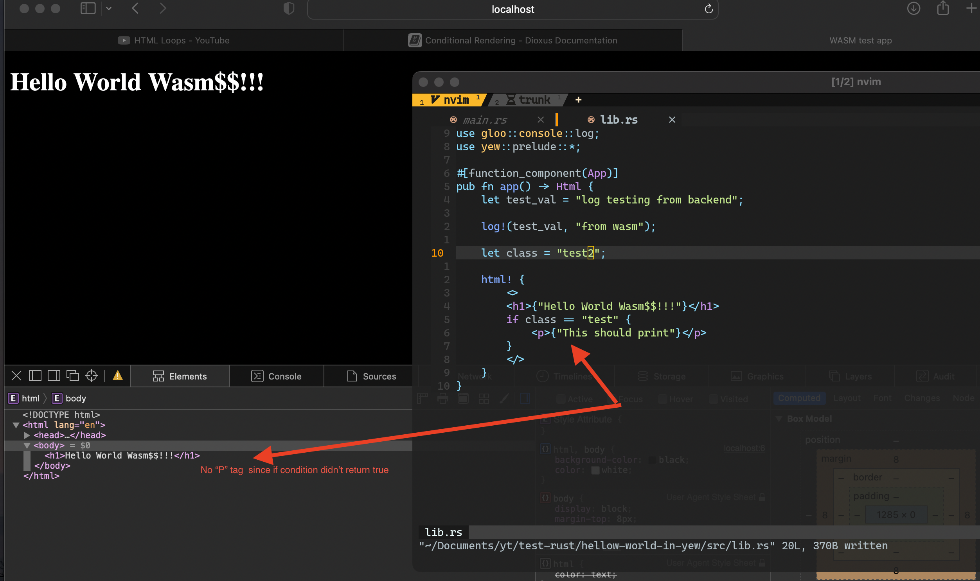Switch to the Sources tab
This screenshot has height=581, width=980.
371,376
